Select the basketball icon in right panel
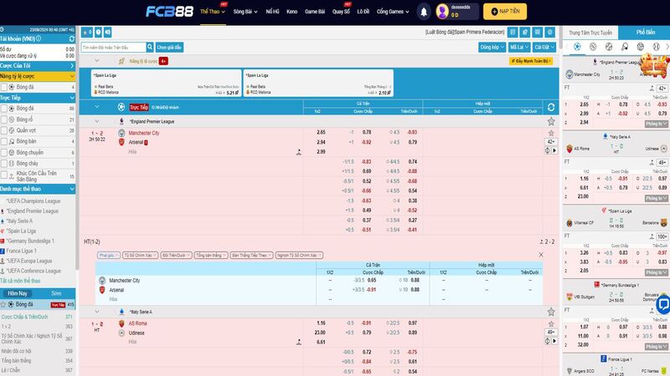This screenshot has width=670, height=376. 593,47
